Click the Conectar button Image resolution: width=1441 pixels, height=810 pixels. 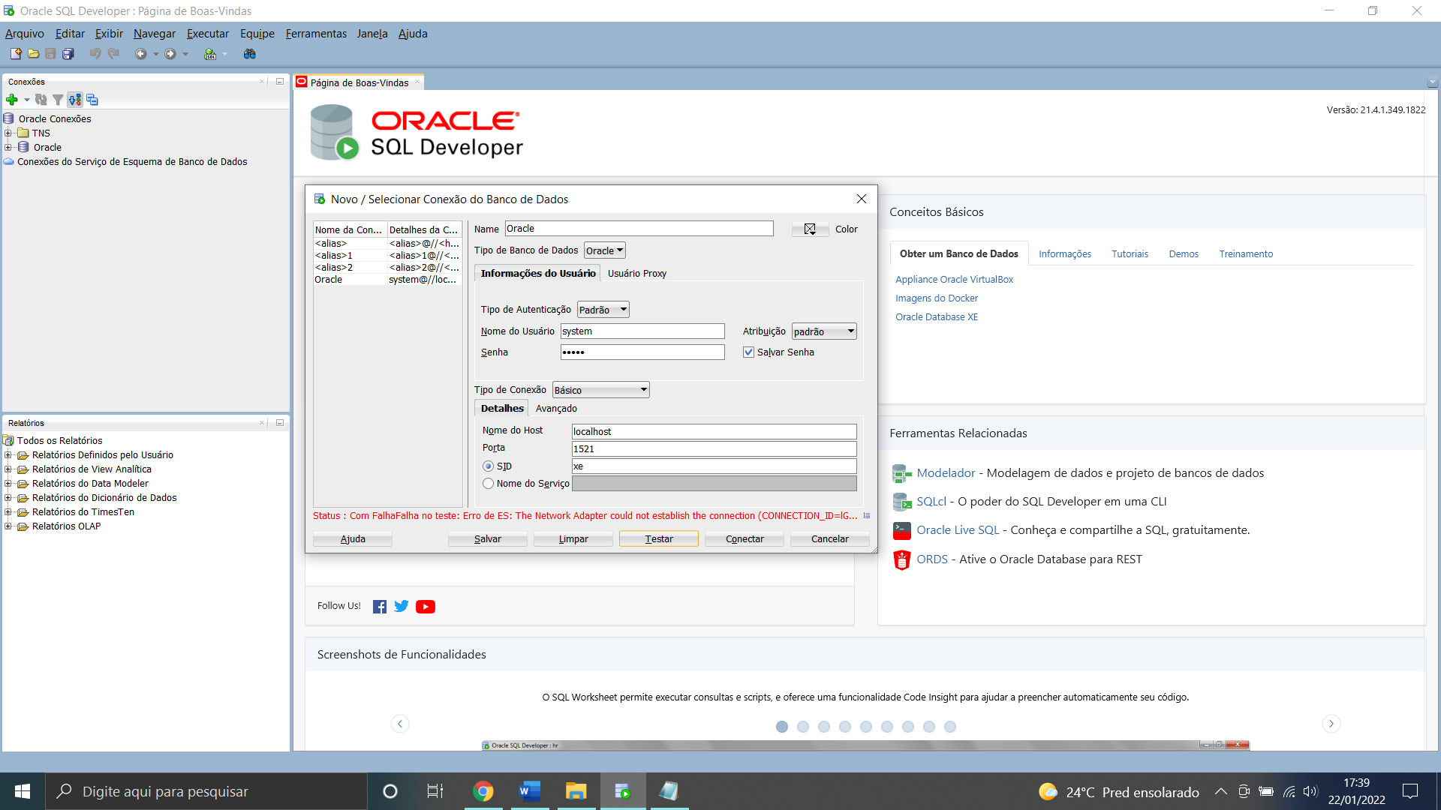pyautogui.click(x=745, y=539)
